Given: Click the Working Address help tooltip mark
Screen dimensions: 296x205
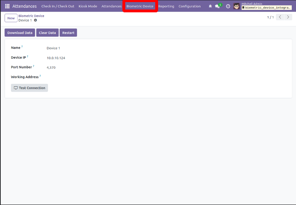Looking at the screenshot, I should 40,76.
